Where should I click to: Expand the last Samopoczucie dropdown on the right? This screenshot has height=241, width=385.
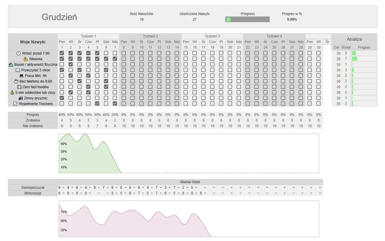click(320, 188)
